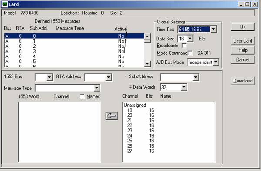This screenshot has width=261, height=171.
Task: Select message row with Sub Addr 2
Action: click(74, 46)
